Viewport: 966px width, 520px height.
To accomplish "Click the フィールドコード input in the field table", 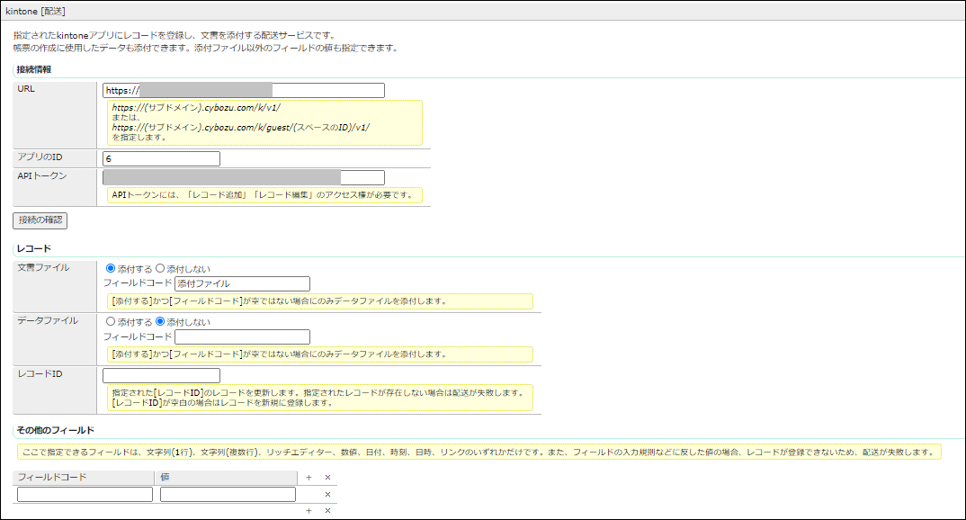I will tap(84, 494).
